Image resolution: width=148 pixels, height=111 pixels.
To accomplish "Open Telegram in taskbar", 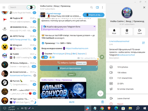I will click(x=87, y=108).
